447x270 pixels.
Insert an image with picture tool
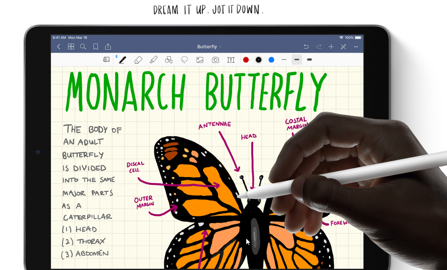200,60
